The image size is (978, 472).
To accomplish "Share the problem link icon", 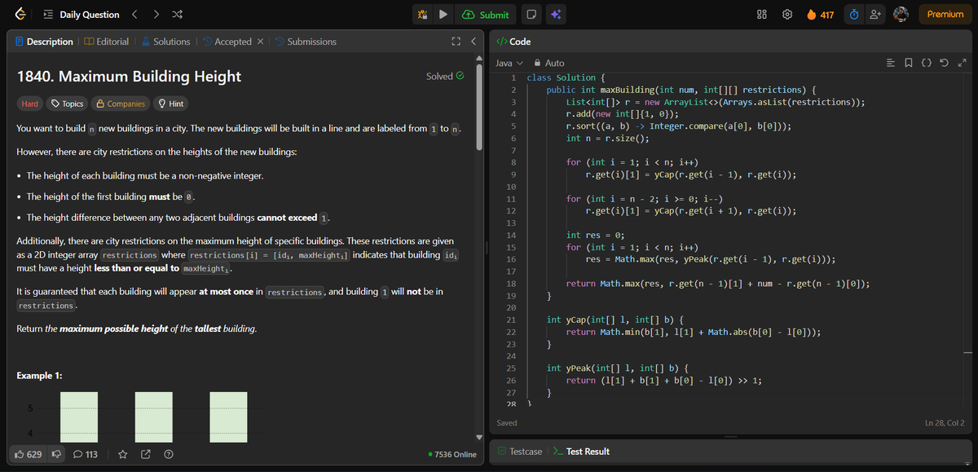I will click(146, 454).
